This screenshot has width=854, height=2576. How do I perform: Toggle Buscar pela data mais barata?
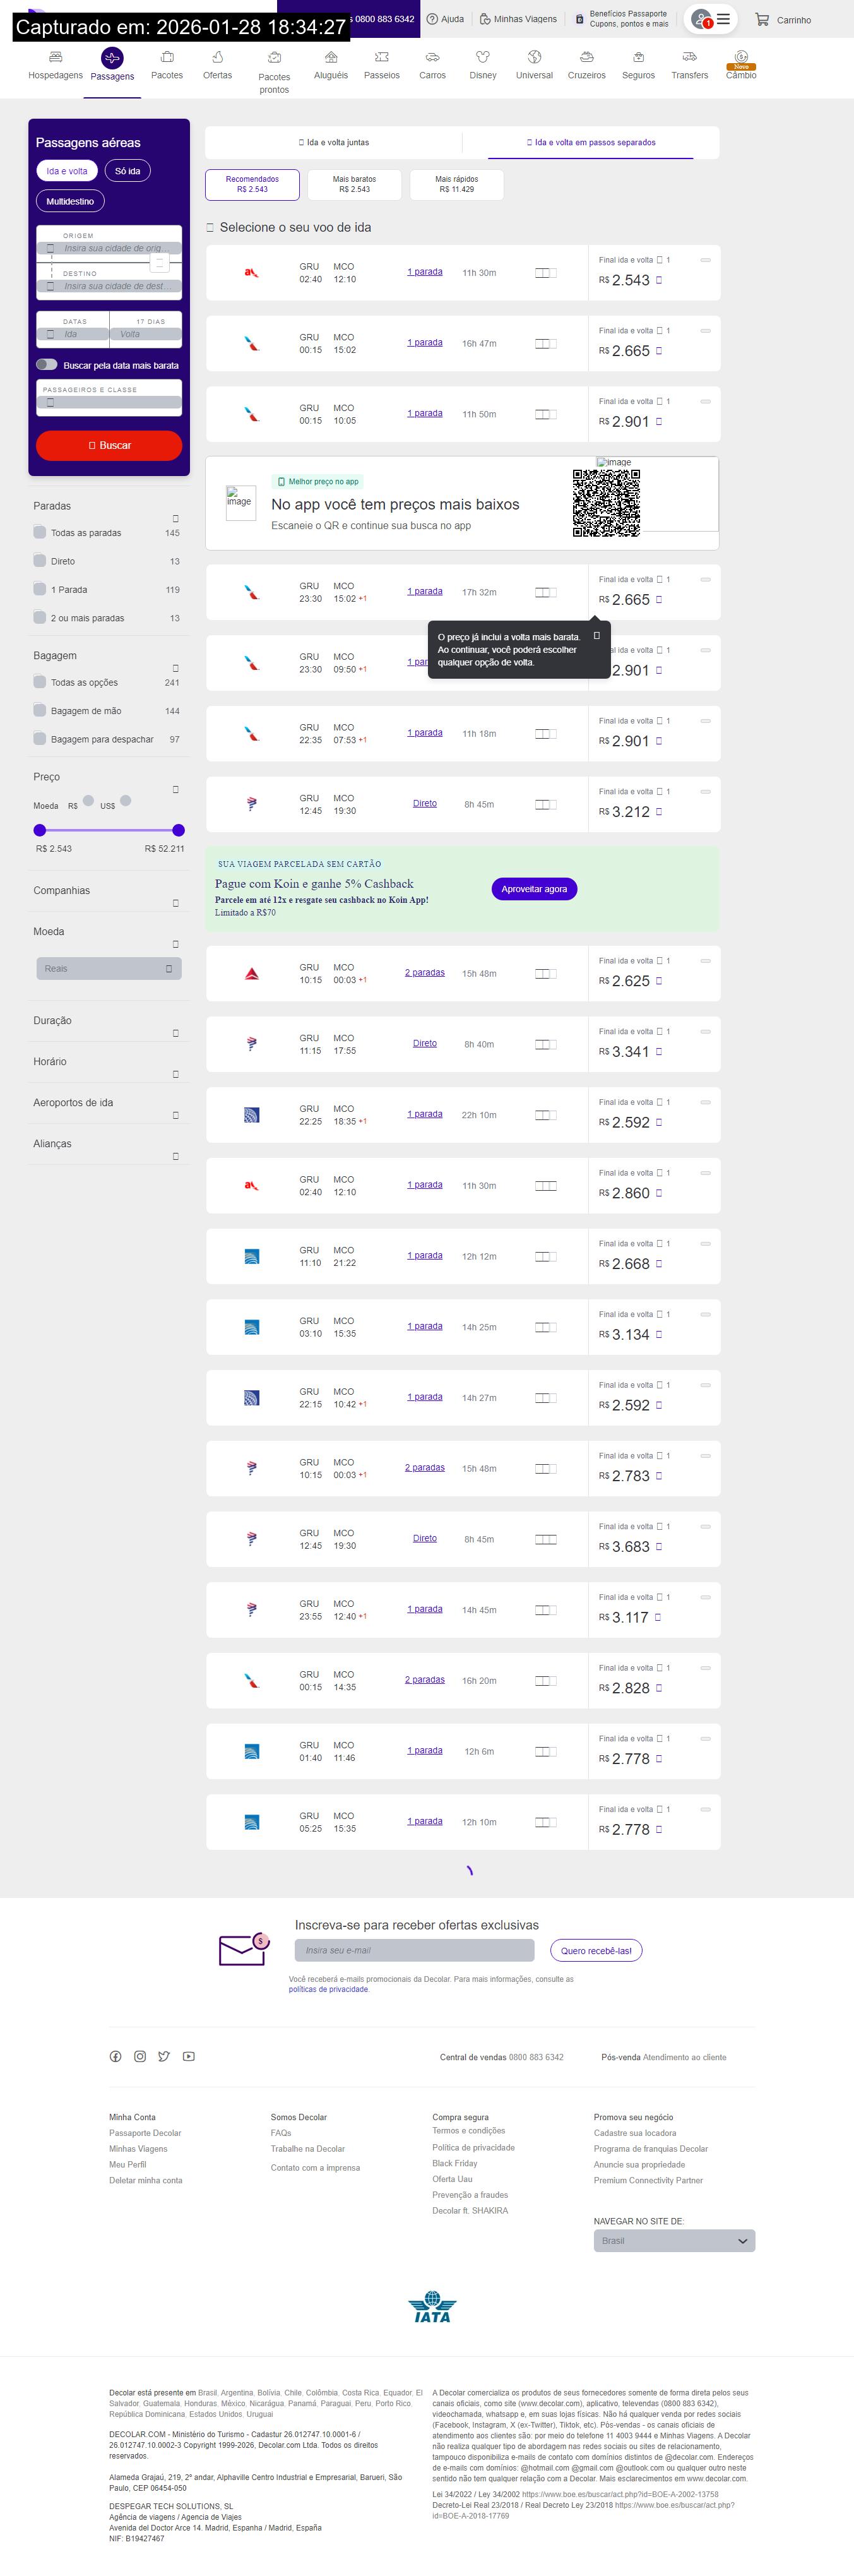(46, 365)
